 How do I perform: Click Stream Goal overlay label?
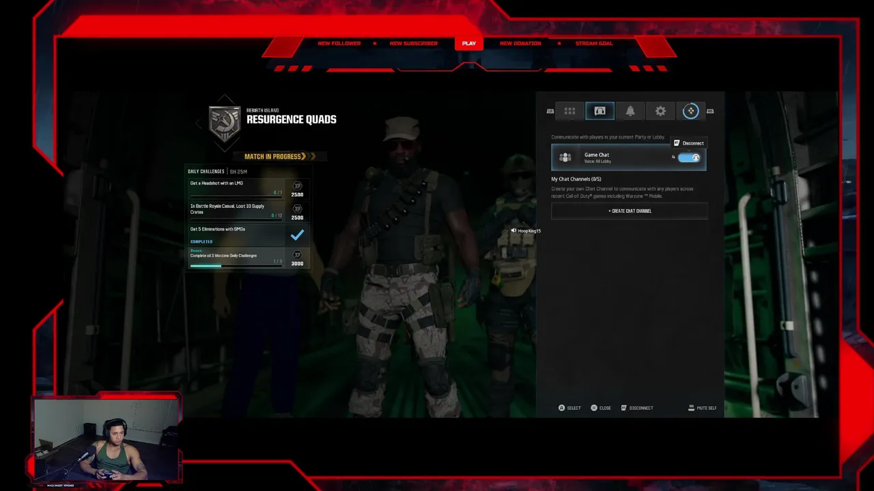[x=594, y=44]
